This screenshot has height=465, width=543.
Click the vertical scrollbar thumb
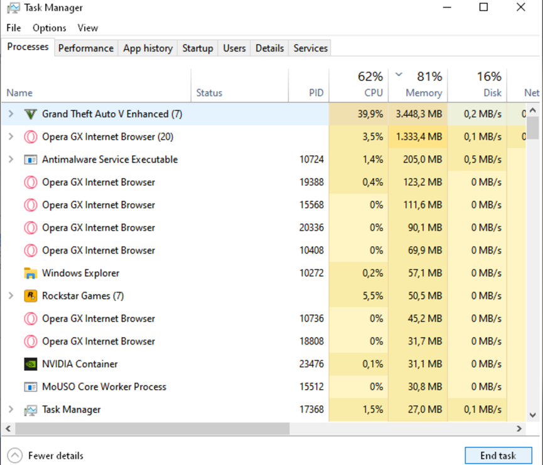tap(533, 127)
